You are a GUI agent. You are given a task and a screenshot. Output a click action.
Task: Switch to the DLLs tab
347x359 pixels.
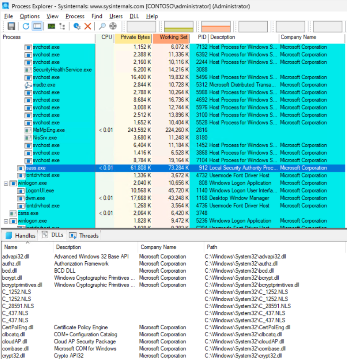pyautogui.click(x=53, y=235)
